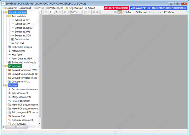Choose Extract as CSV

click(x=22, y=24)
